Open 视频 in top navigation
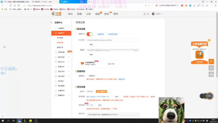 98,14
